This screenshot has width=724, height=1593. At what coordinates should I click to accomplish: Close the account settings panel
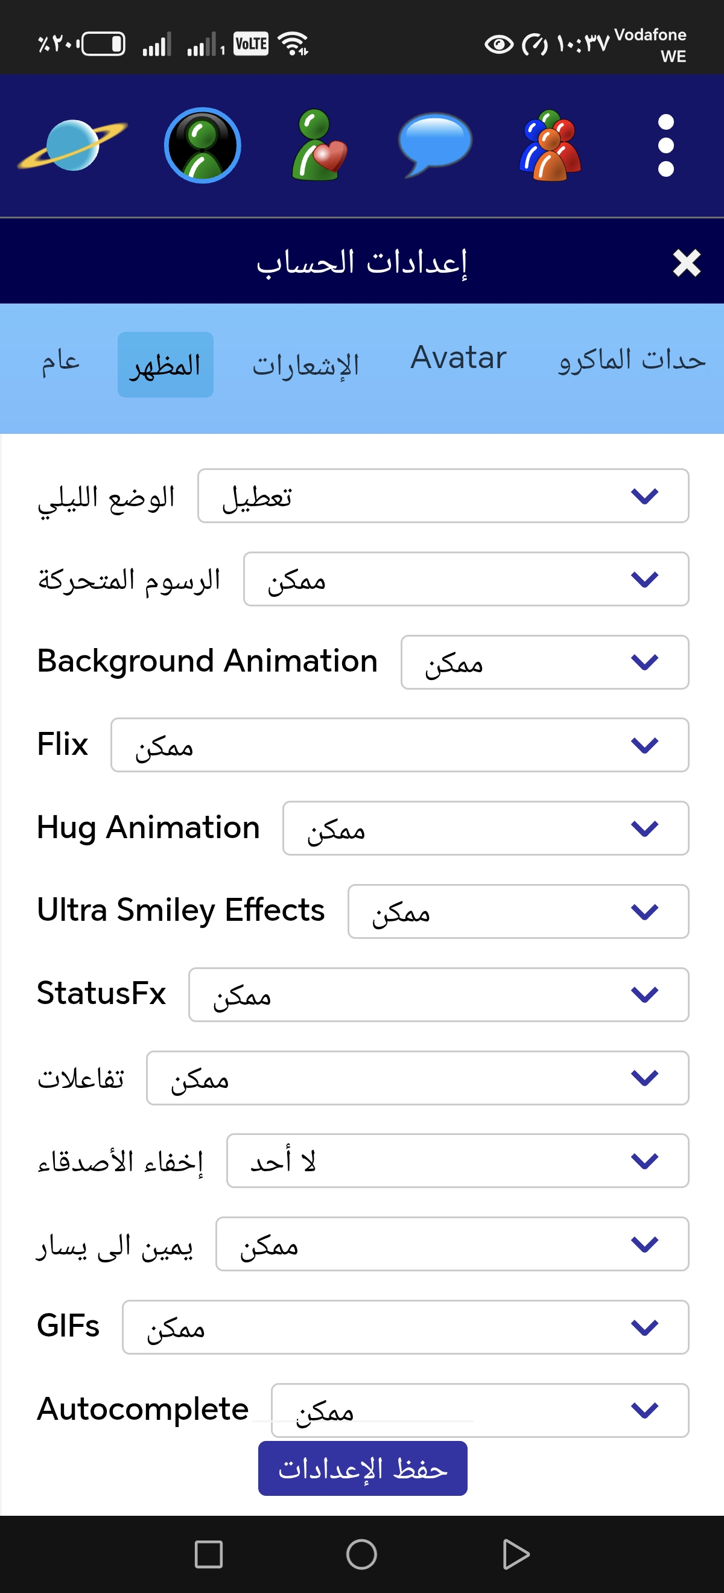(x=686, y=264)
